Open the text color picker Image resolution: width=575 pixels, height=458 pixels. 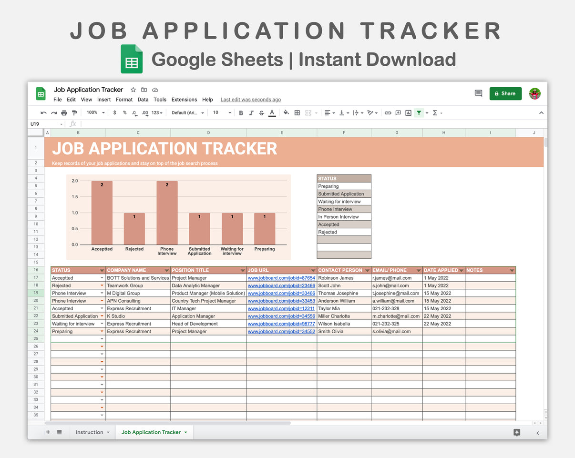(x=272, y=113)
